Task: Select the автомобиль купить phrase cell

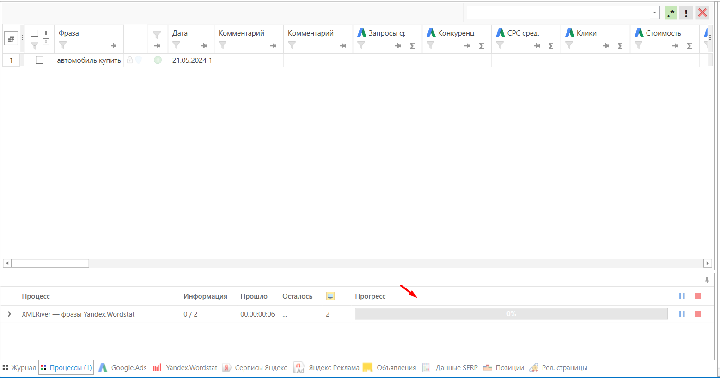Action: tap(89, 60)
